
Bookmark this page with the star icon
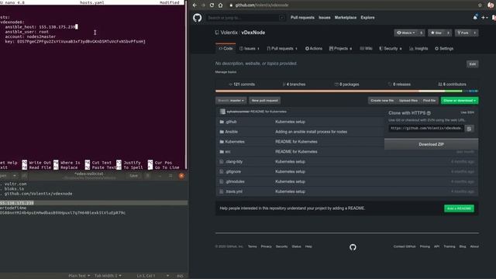pyautogui.click(x=480, y=5)
